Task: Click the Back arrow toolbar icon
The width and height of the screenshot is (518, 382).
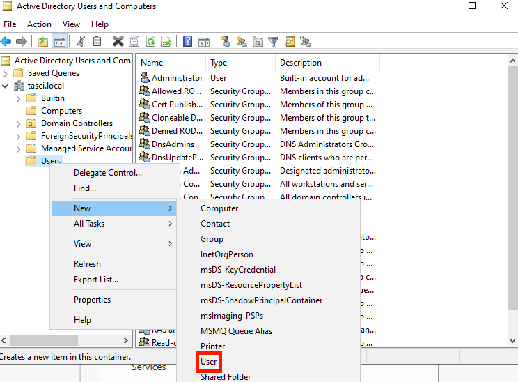Action: pos(6,42)
